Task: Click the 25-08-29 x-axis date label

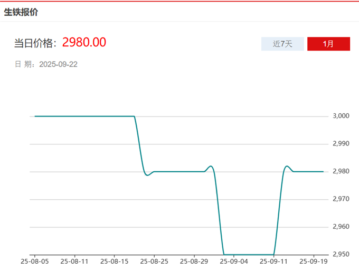Action: click(x=194, y=260)
